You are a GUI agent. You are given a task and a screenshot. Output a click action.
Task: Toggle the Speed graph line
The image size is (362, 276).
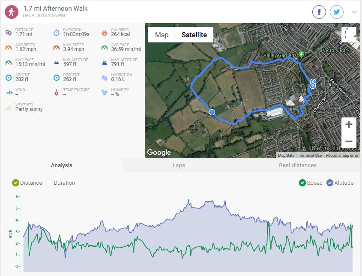click(x=302, y=183)
